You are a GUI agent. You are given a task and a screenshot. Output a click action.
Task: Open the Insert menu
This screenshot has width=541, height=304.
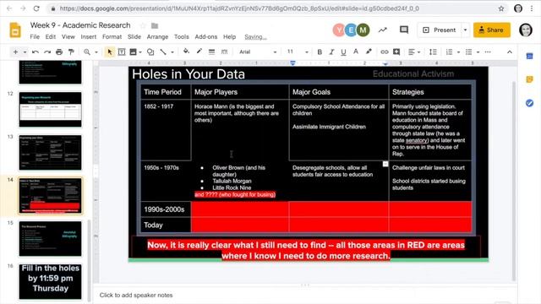[89, 36]
